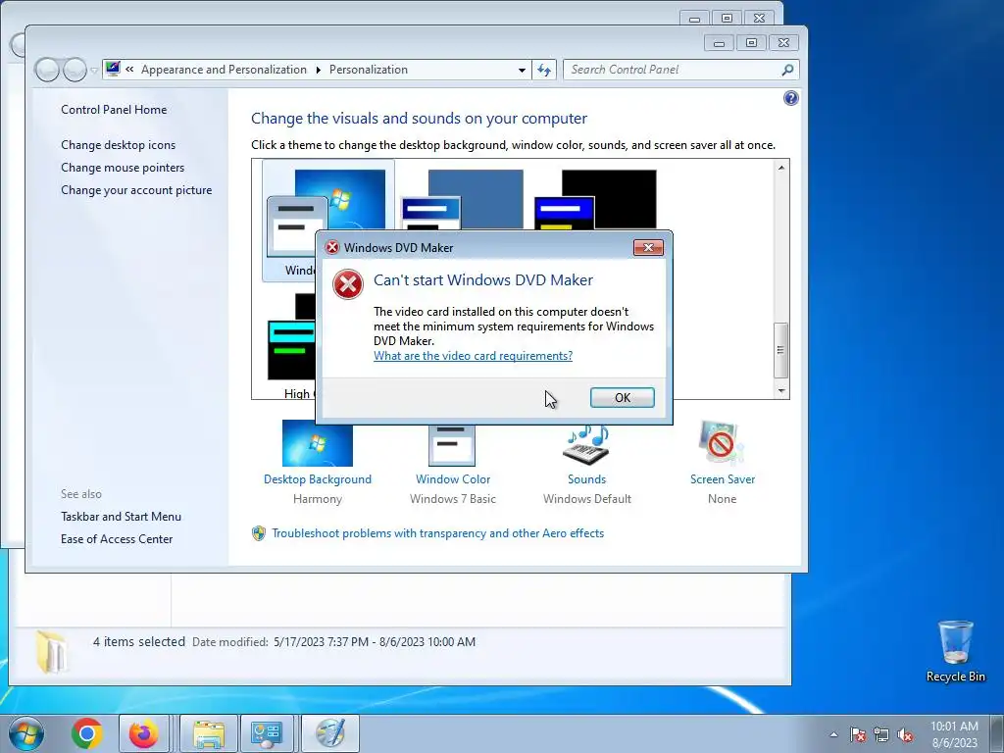
Task: Click the refresh button beside address bar
Action: 544,70
